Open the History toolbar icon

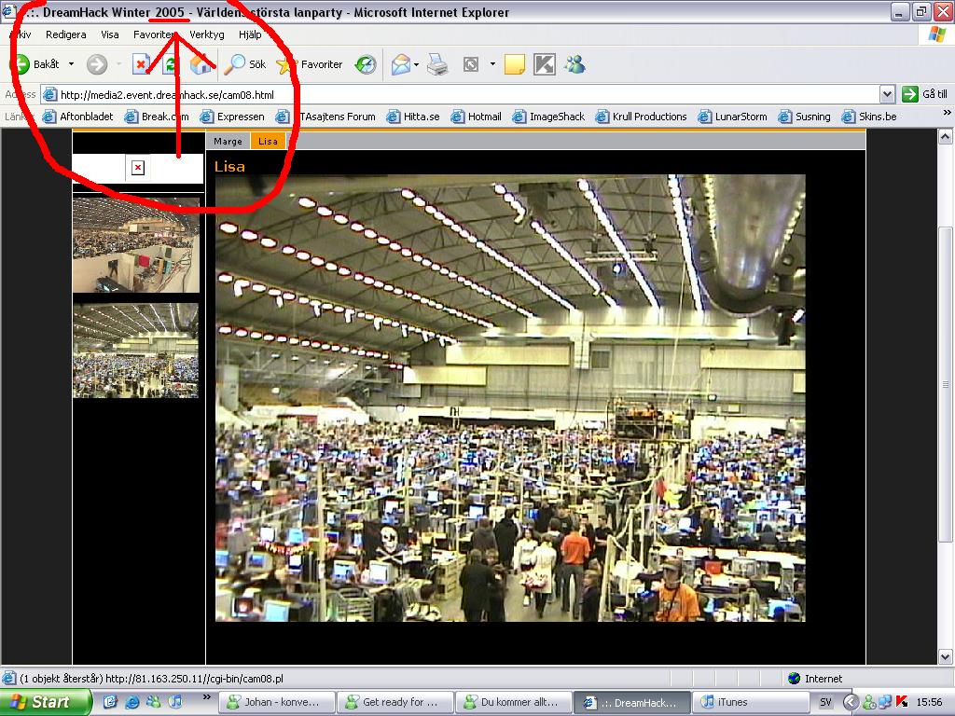coord(366,64)
